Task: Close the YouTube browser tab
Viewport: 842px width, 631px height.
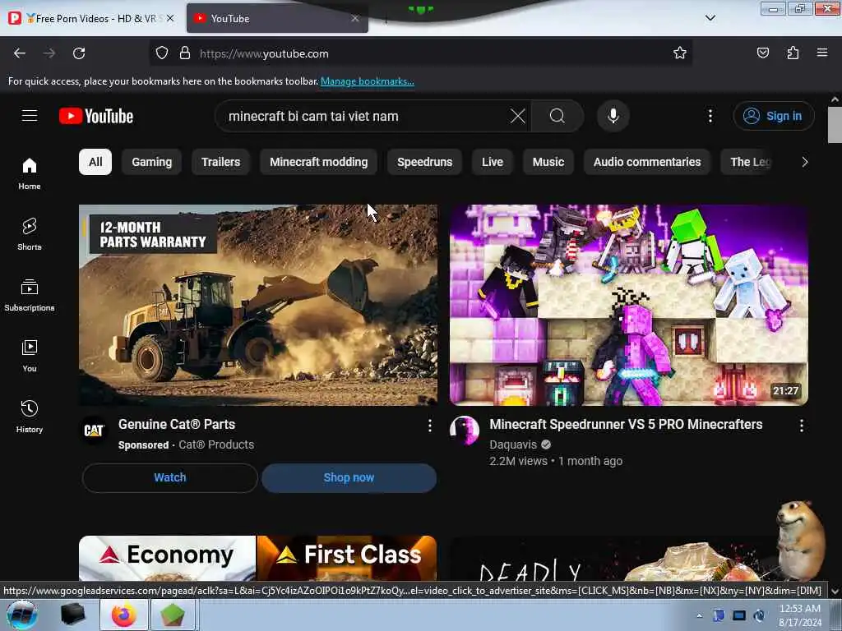Action: [355, 18]
